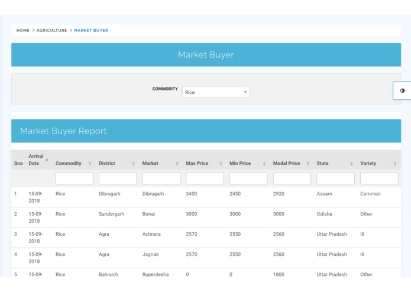Select the Sundergarh district cell

tap(111, 214)
